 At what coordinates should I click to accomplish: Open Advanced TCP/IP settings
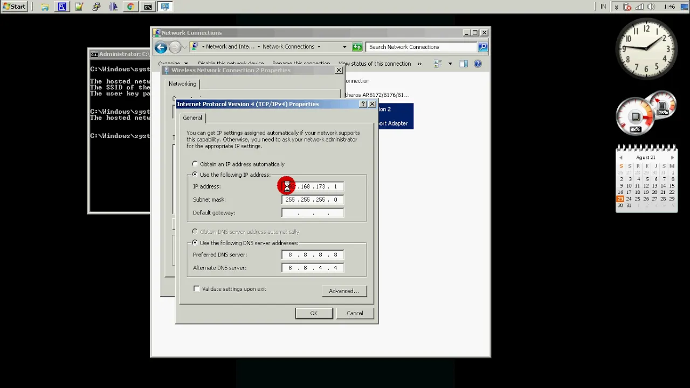click(x=344, y=291)
